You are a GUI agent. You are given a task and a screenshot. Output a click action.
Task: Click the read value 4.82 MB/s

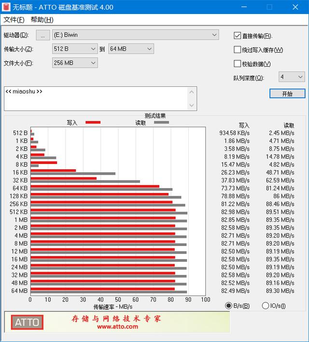coord(281,164)
